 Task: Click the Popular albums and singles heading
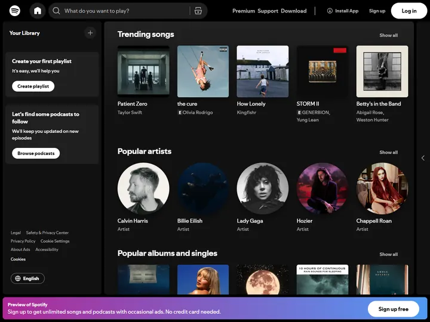pyautogui.click(x=168, y=253)
